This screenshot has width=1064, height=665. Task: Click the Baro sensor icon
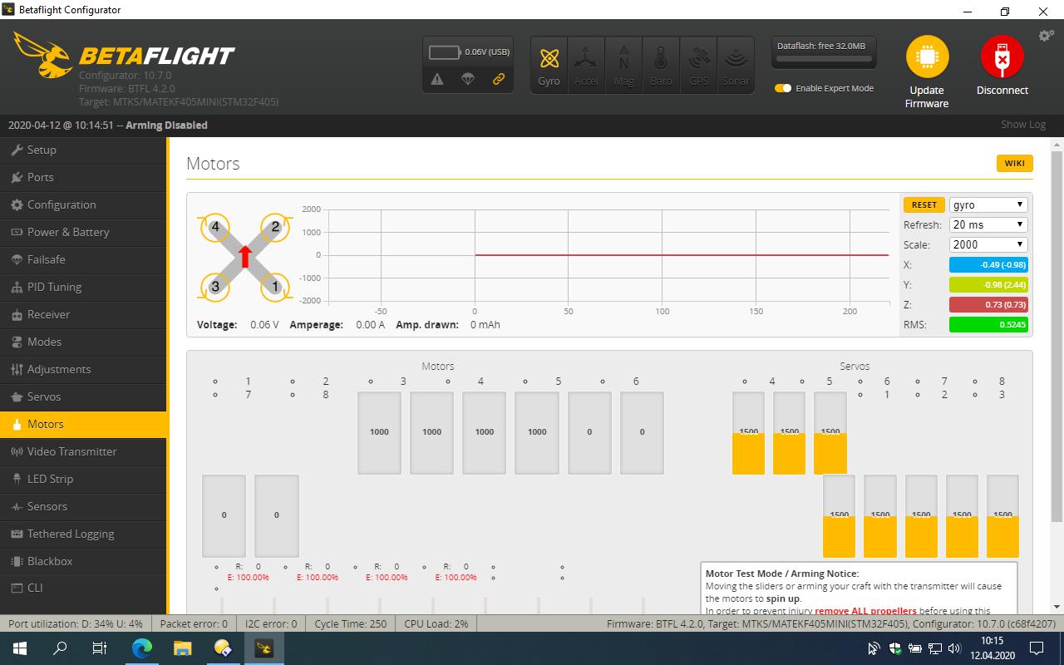coord(661,62)
